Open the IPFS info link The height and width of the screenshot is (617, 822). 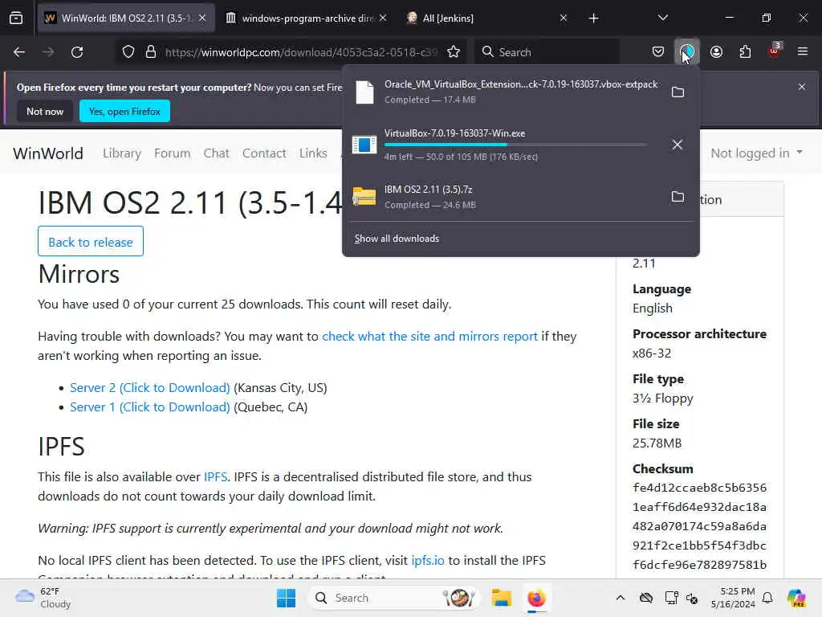215,477
